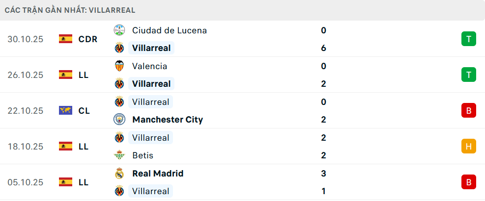Click Spain flag on 05.10.25 row
Image resolution: width=485 pixels, height=201 pixels.
tap(65, 182)
